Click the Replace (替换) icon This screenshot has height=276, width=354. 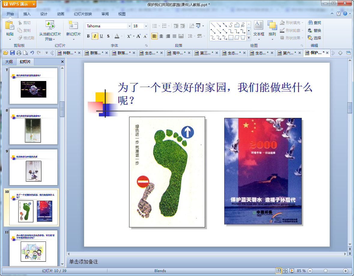point(310,30)
